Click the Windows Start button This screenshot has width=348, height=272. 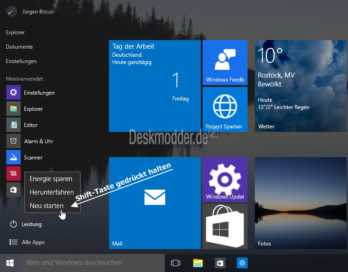[x=10, y=263]
